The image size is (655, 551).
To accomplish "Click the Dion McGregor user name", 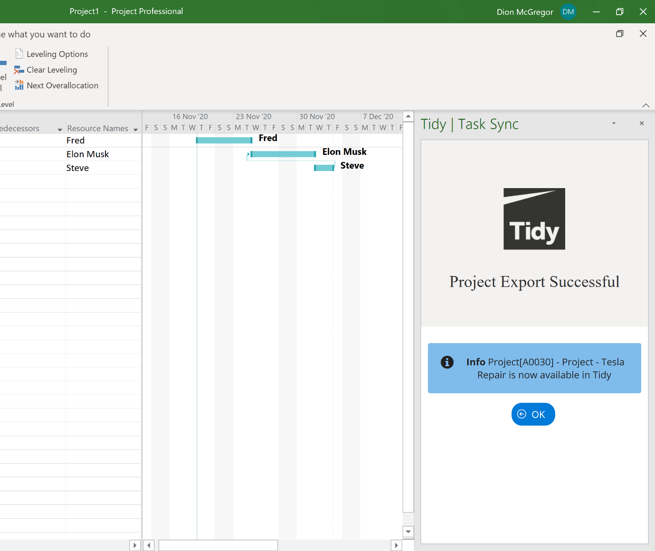I will tap(525, 12).
